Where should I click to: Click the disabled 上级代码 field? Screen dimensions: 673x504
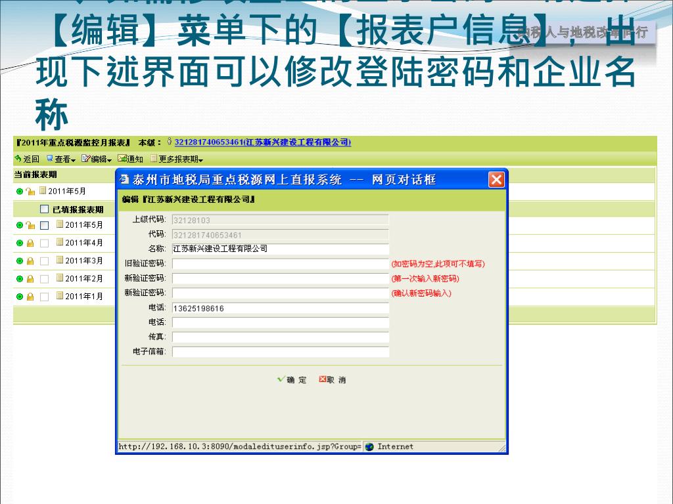click(x=280, y=220)
